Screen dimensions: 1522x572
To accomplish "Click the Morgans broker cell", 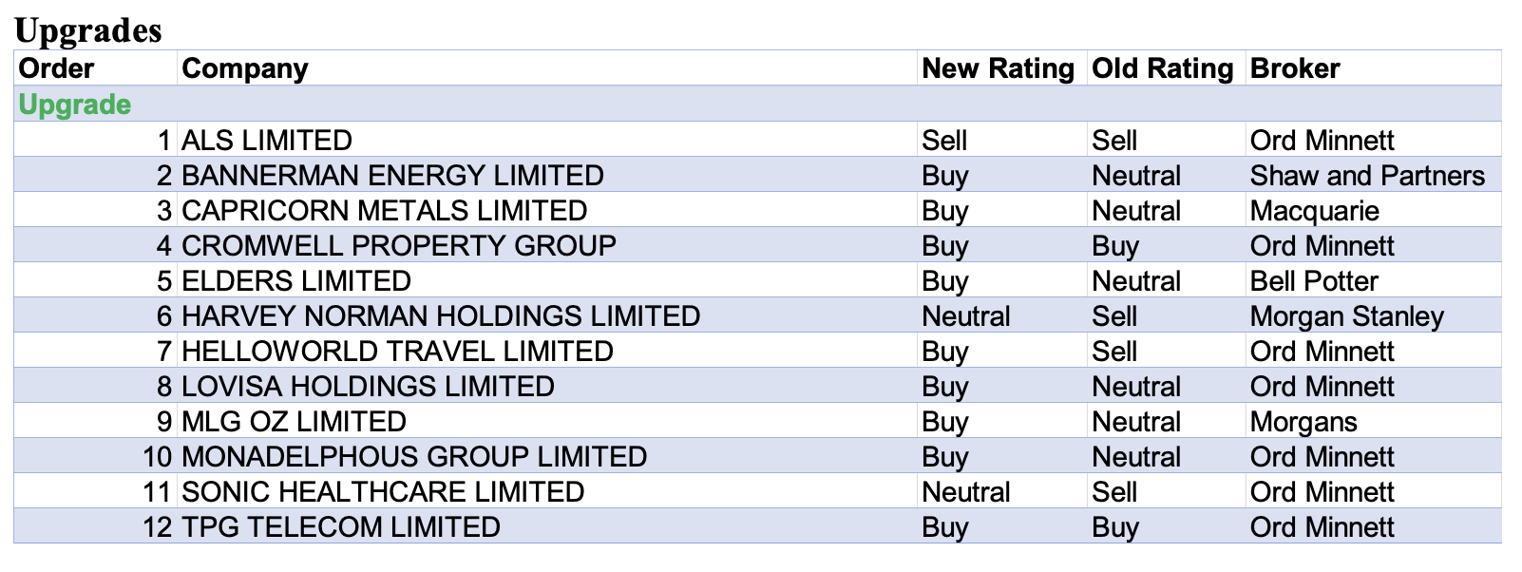I will (x=1303, y=422).
